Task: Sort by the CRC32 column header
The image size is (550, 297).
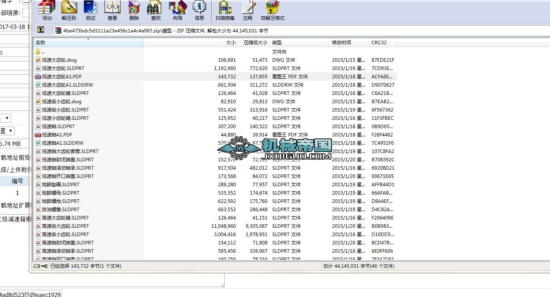Action: pos(383,43)
